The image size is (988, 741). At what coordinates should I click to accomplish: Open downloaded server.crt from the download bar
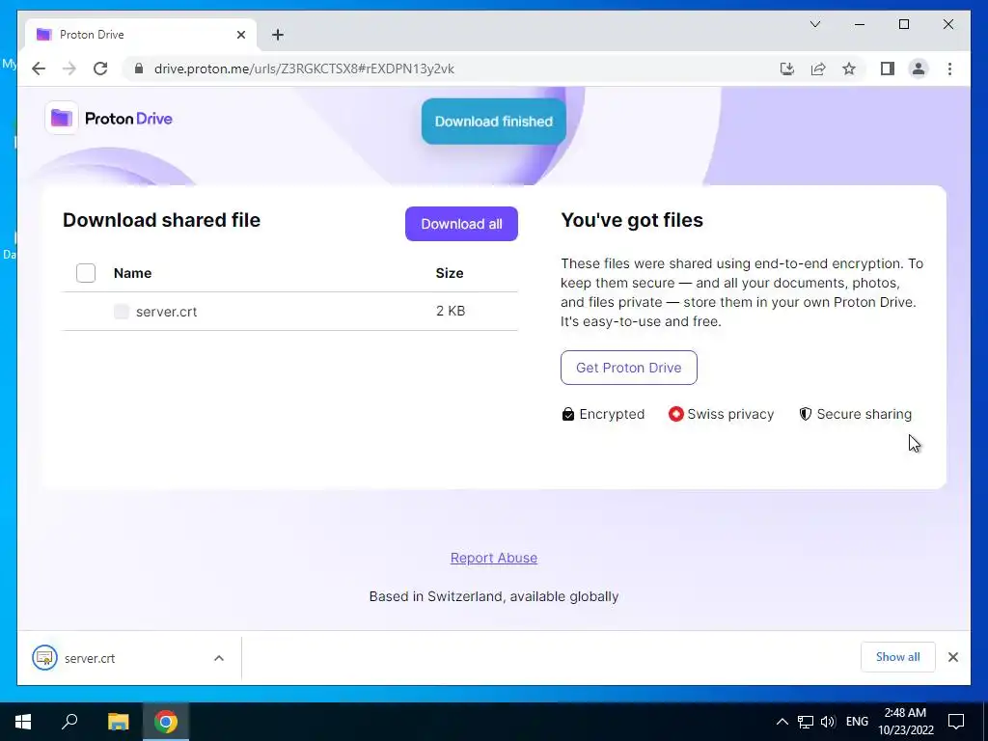click(x=90, y=658)
